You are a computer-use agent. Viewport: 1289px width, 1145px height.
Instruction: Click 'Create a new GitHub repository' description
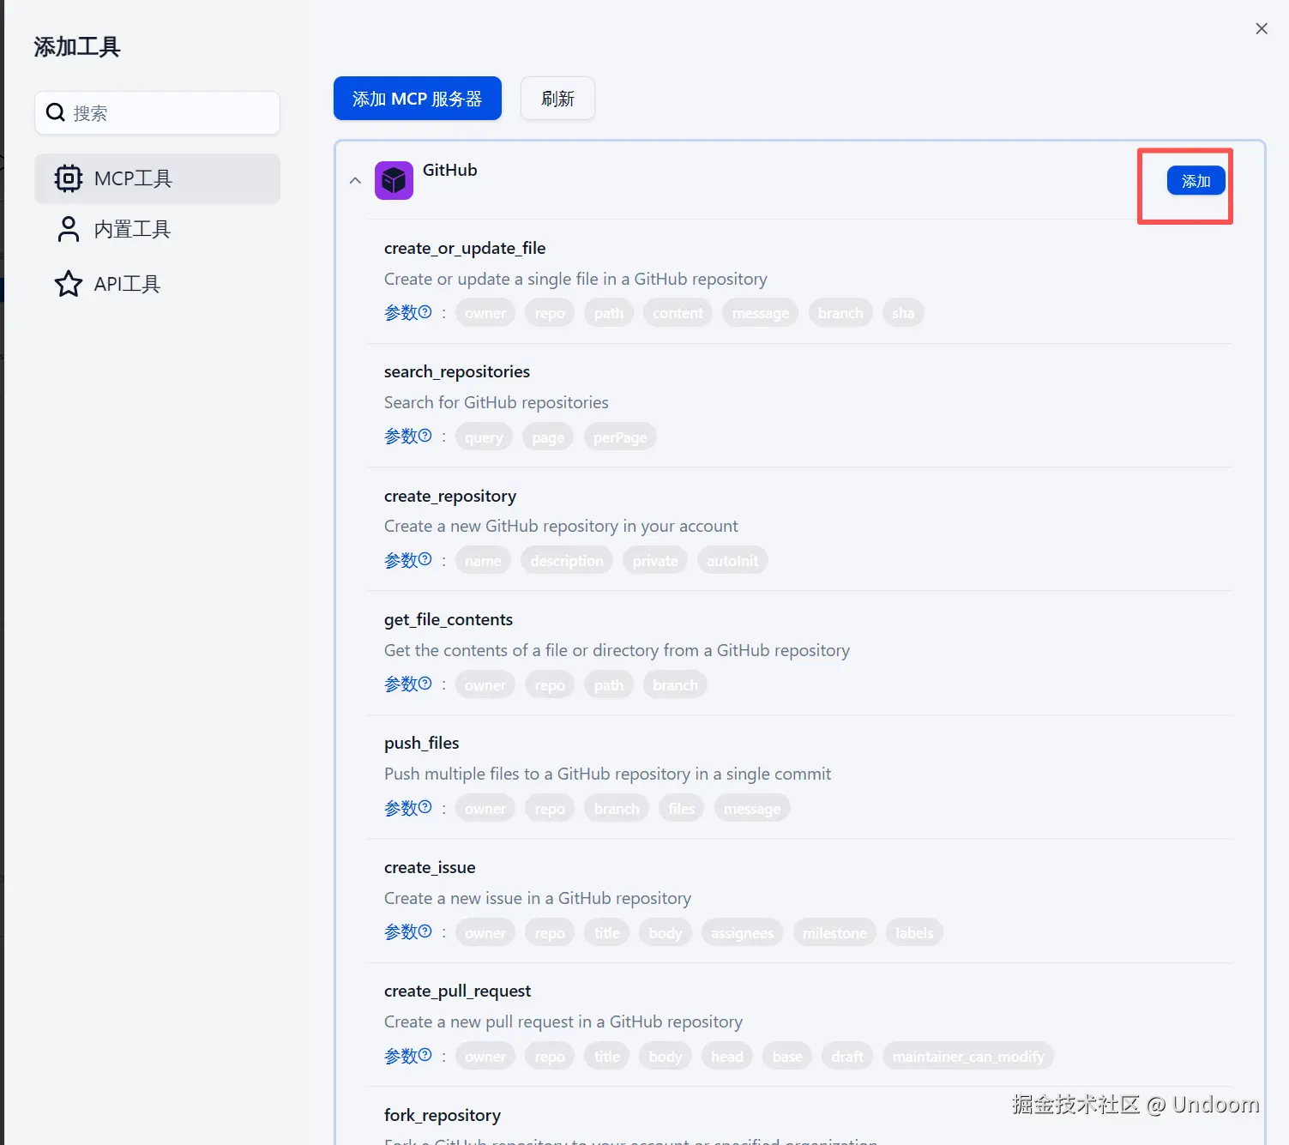coord(561,526)
